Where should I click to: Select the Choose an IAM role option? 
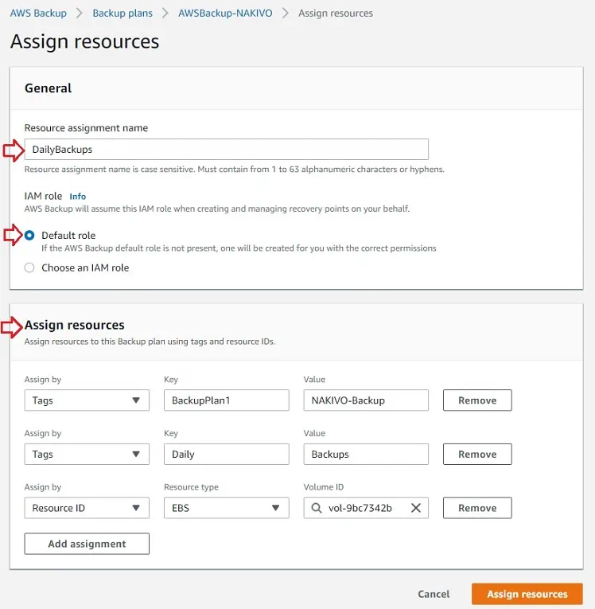29,268
